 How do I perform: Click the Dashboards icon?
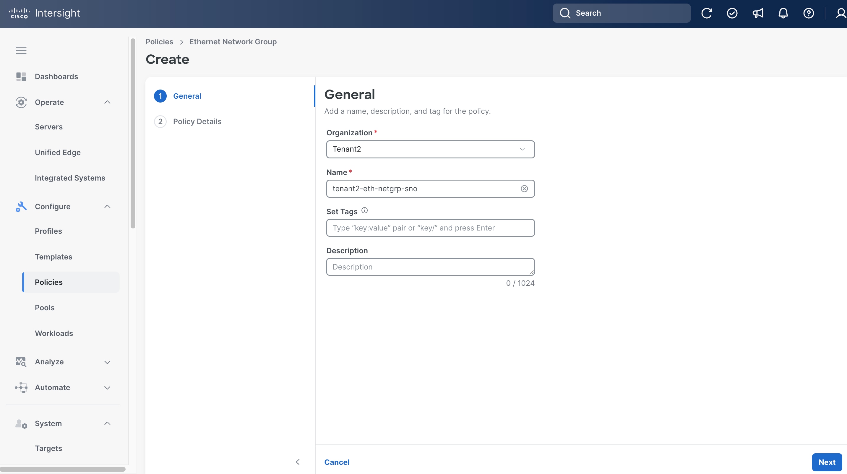click(x=21, y=77)
